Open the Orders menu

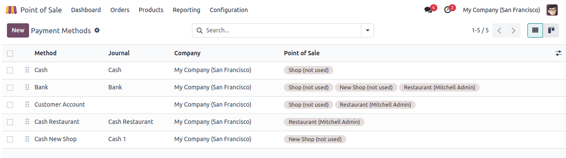120,10
